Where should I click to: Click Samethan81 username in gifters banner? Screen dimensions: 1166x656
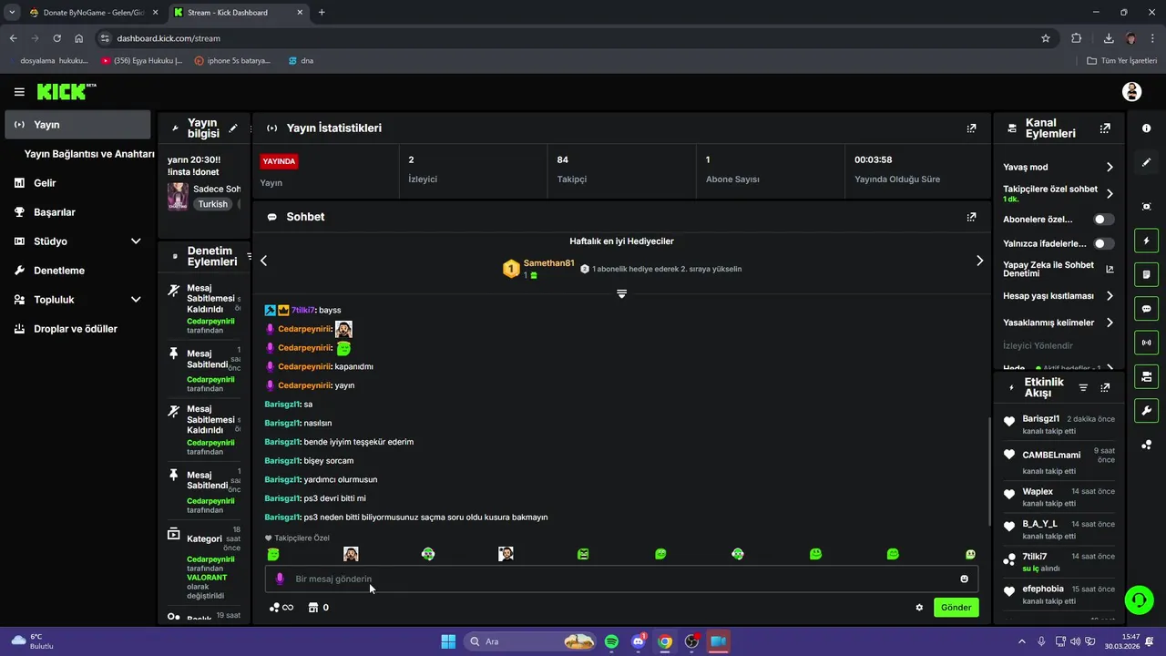point(548,263)
